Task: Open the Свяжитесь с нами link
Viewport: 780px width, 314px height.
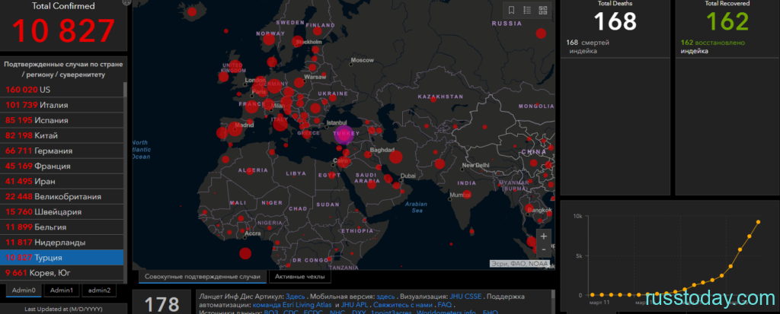Action: [404, 305]
